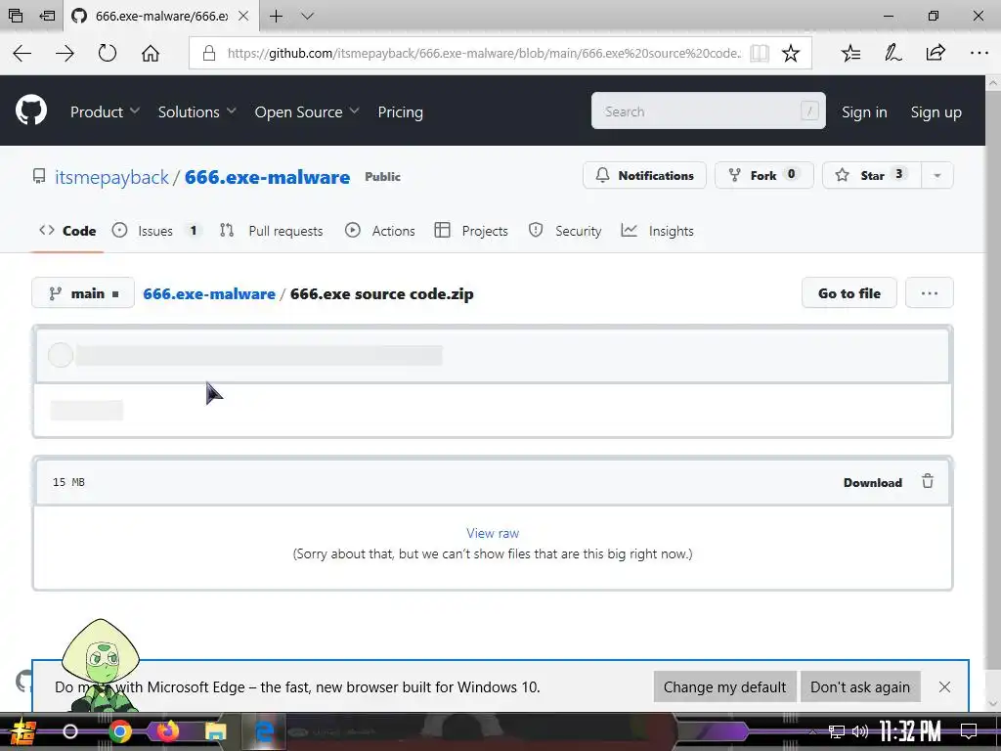The image size is (1001, 751).
Task: Expand the Open Source menu
Action: tap(306, 111)
